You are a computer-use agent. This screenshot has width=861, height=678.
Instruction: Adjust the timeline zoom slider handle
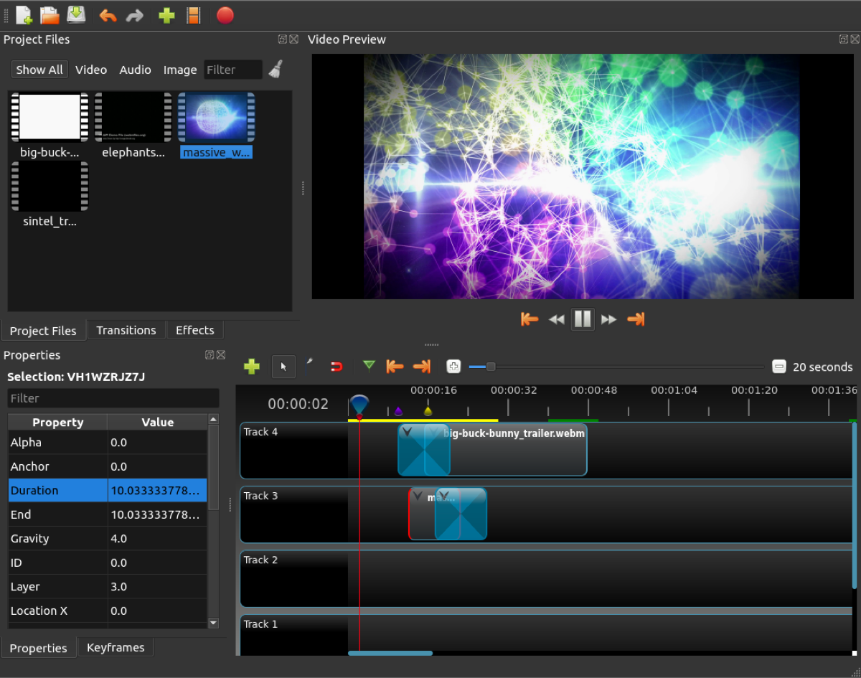click(491, 367)
